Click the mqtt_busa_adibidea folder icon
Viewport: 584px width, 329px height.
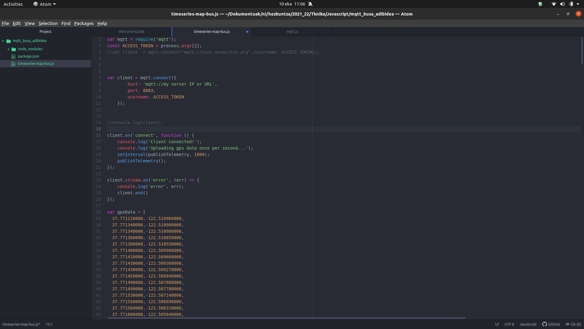pyautogui.click(x=9, y=41)
